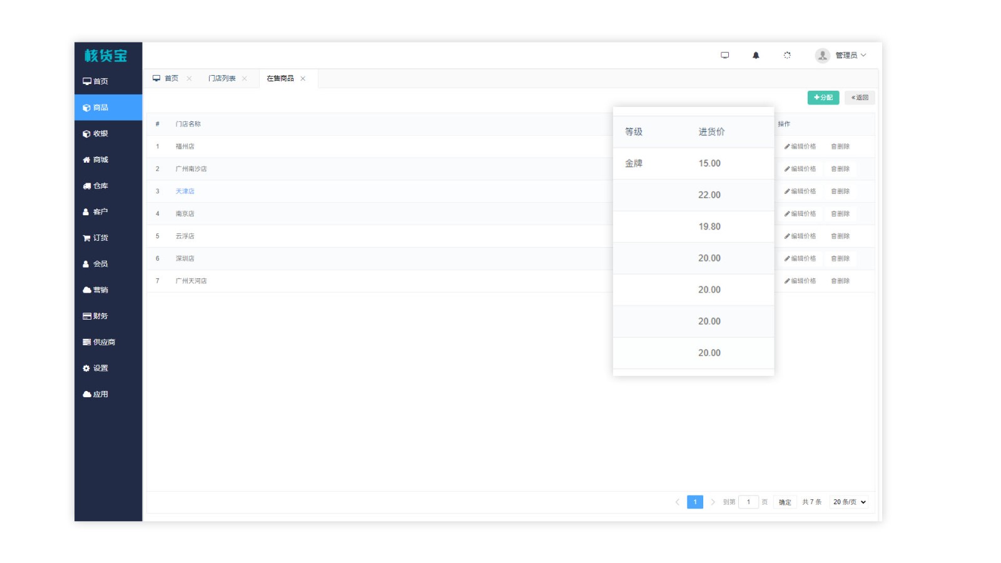
Task: Open 仓库 in the sidebar
Action: click(x=100, y=186)
